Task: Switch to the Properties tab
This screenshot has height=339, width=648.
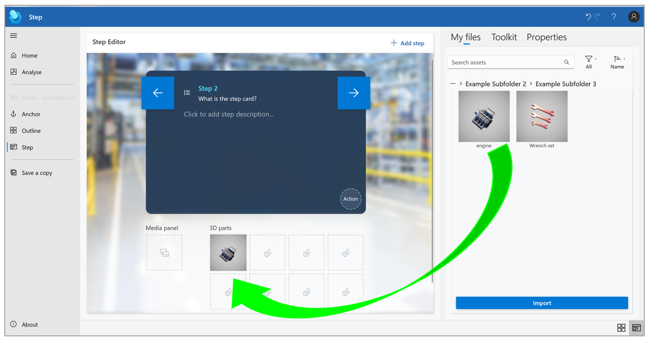Action: 547,37
